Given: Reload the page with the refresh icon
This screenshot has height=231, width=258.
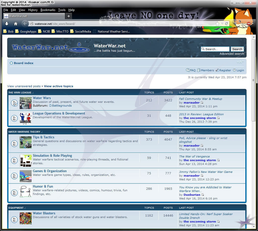Looking at the screenshot, I should [x=227, y=24].
